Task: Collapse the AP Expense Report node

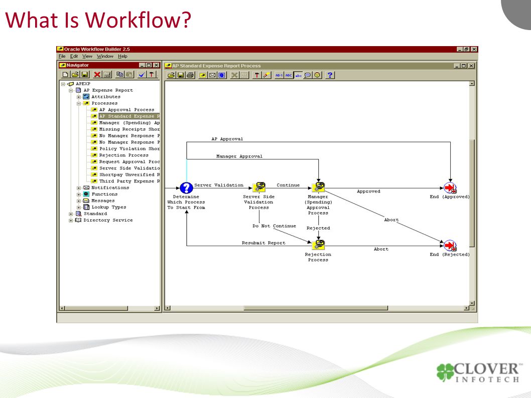Action: [71, 90]
